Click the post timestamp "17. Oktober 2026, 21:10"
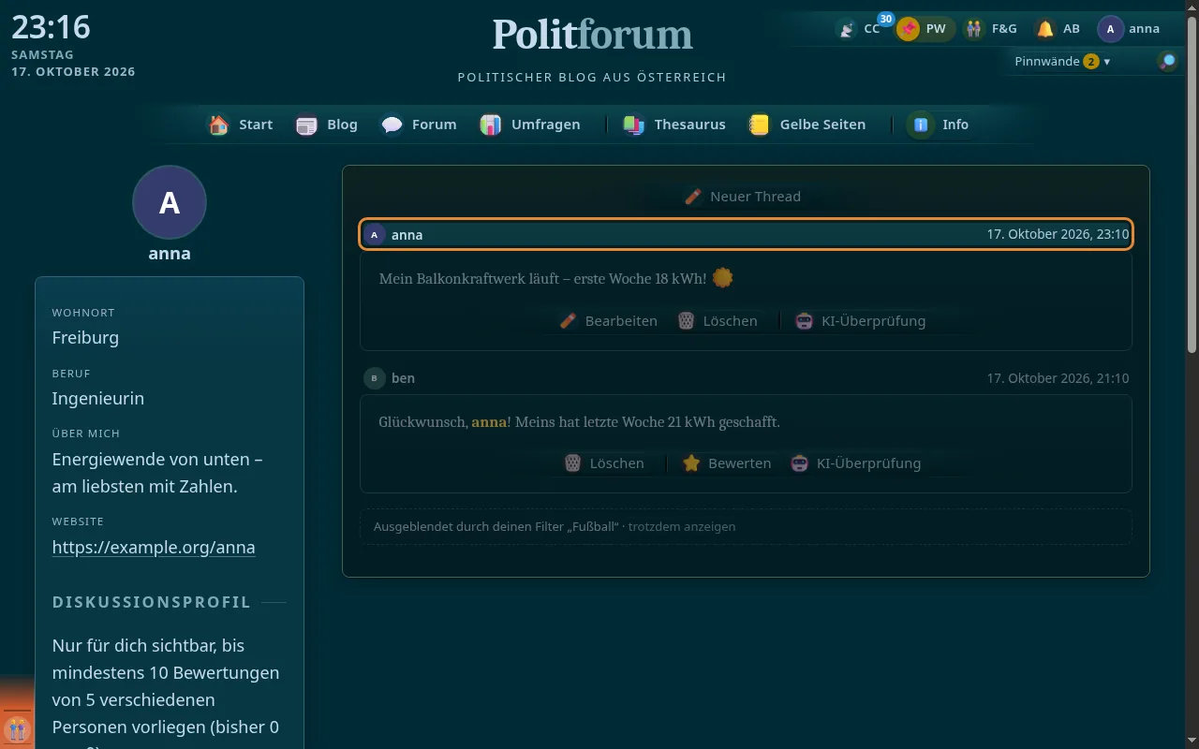The image size is (1199, 749). 1058,378
